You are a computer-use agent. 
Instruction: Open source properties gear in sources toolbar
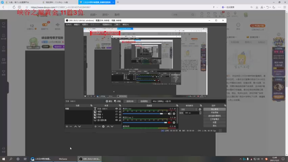click(x=103, y=126)
